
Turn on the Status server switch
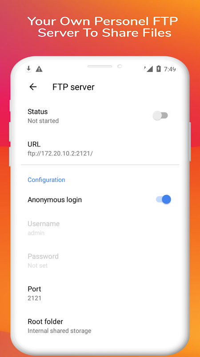(x=160, y=116)
